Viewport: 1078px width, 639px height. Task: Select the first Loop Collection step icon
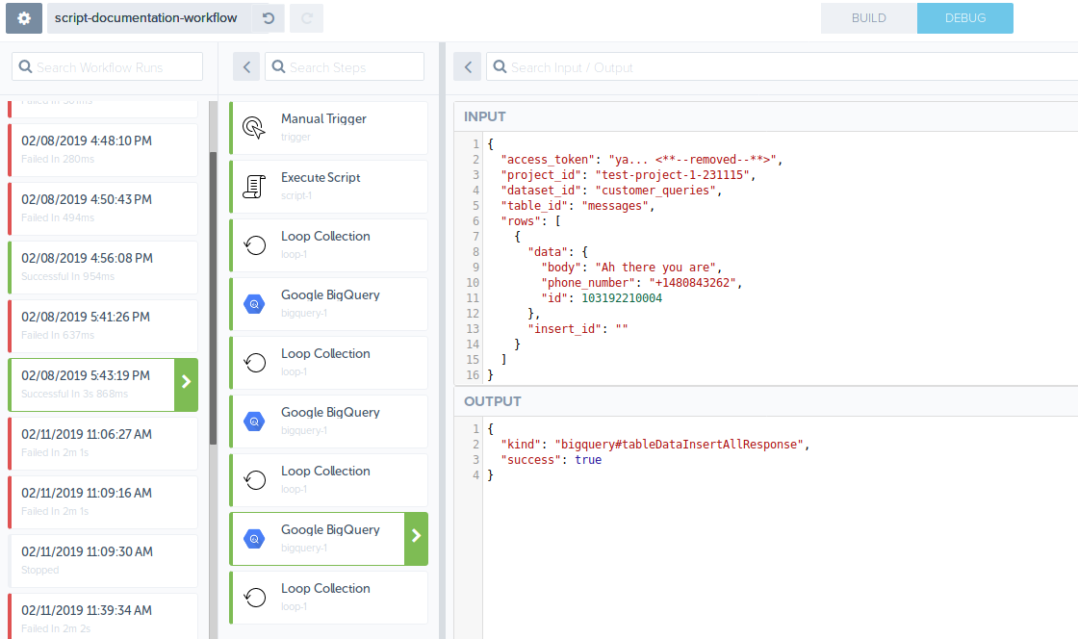coord(252,244)
